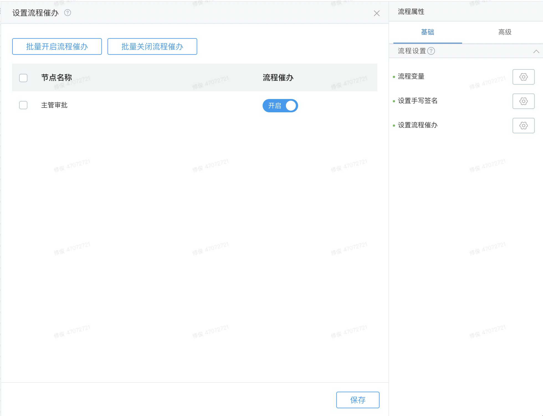Tick the select-all checkbox beside 节点名称
The height and width of the screenshot is (416, 543).
click(x=23, y=78)
